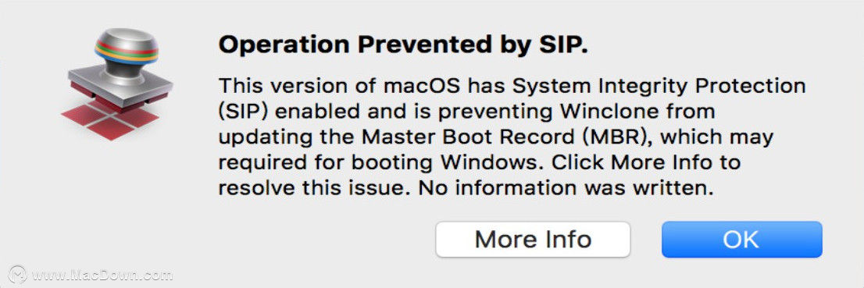Click the Winclone app icon
The height and width of the screenshot is (288, 864).
tap(117, 84)
